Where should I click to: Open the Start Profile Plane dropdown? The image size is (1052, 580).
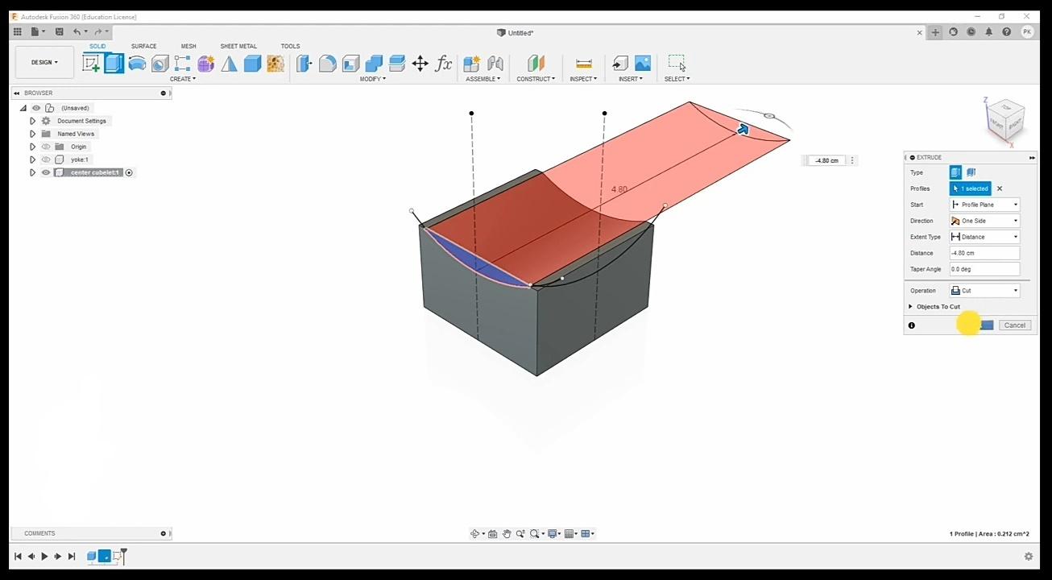pos(984,205)
